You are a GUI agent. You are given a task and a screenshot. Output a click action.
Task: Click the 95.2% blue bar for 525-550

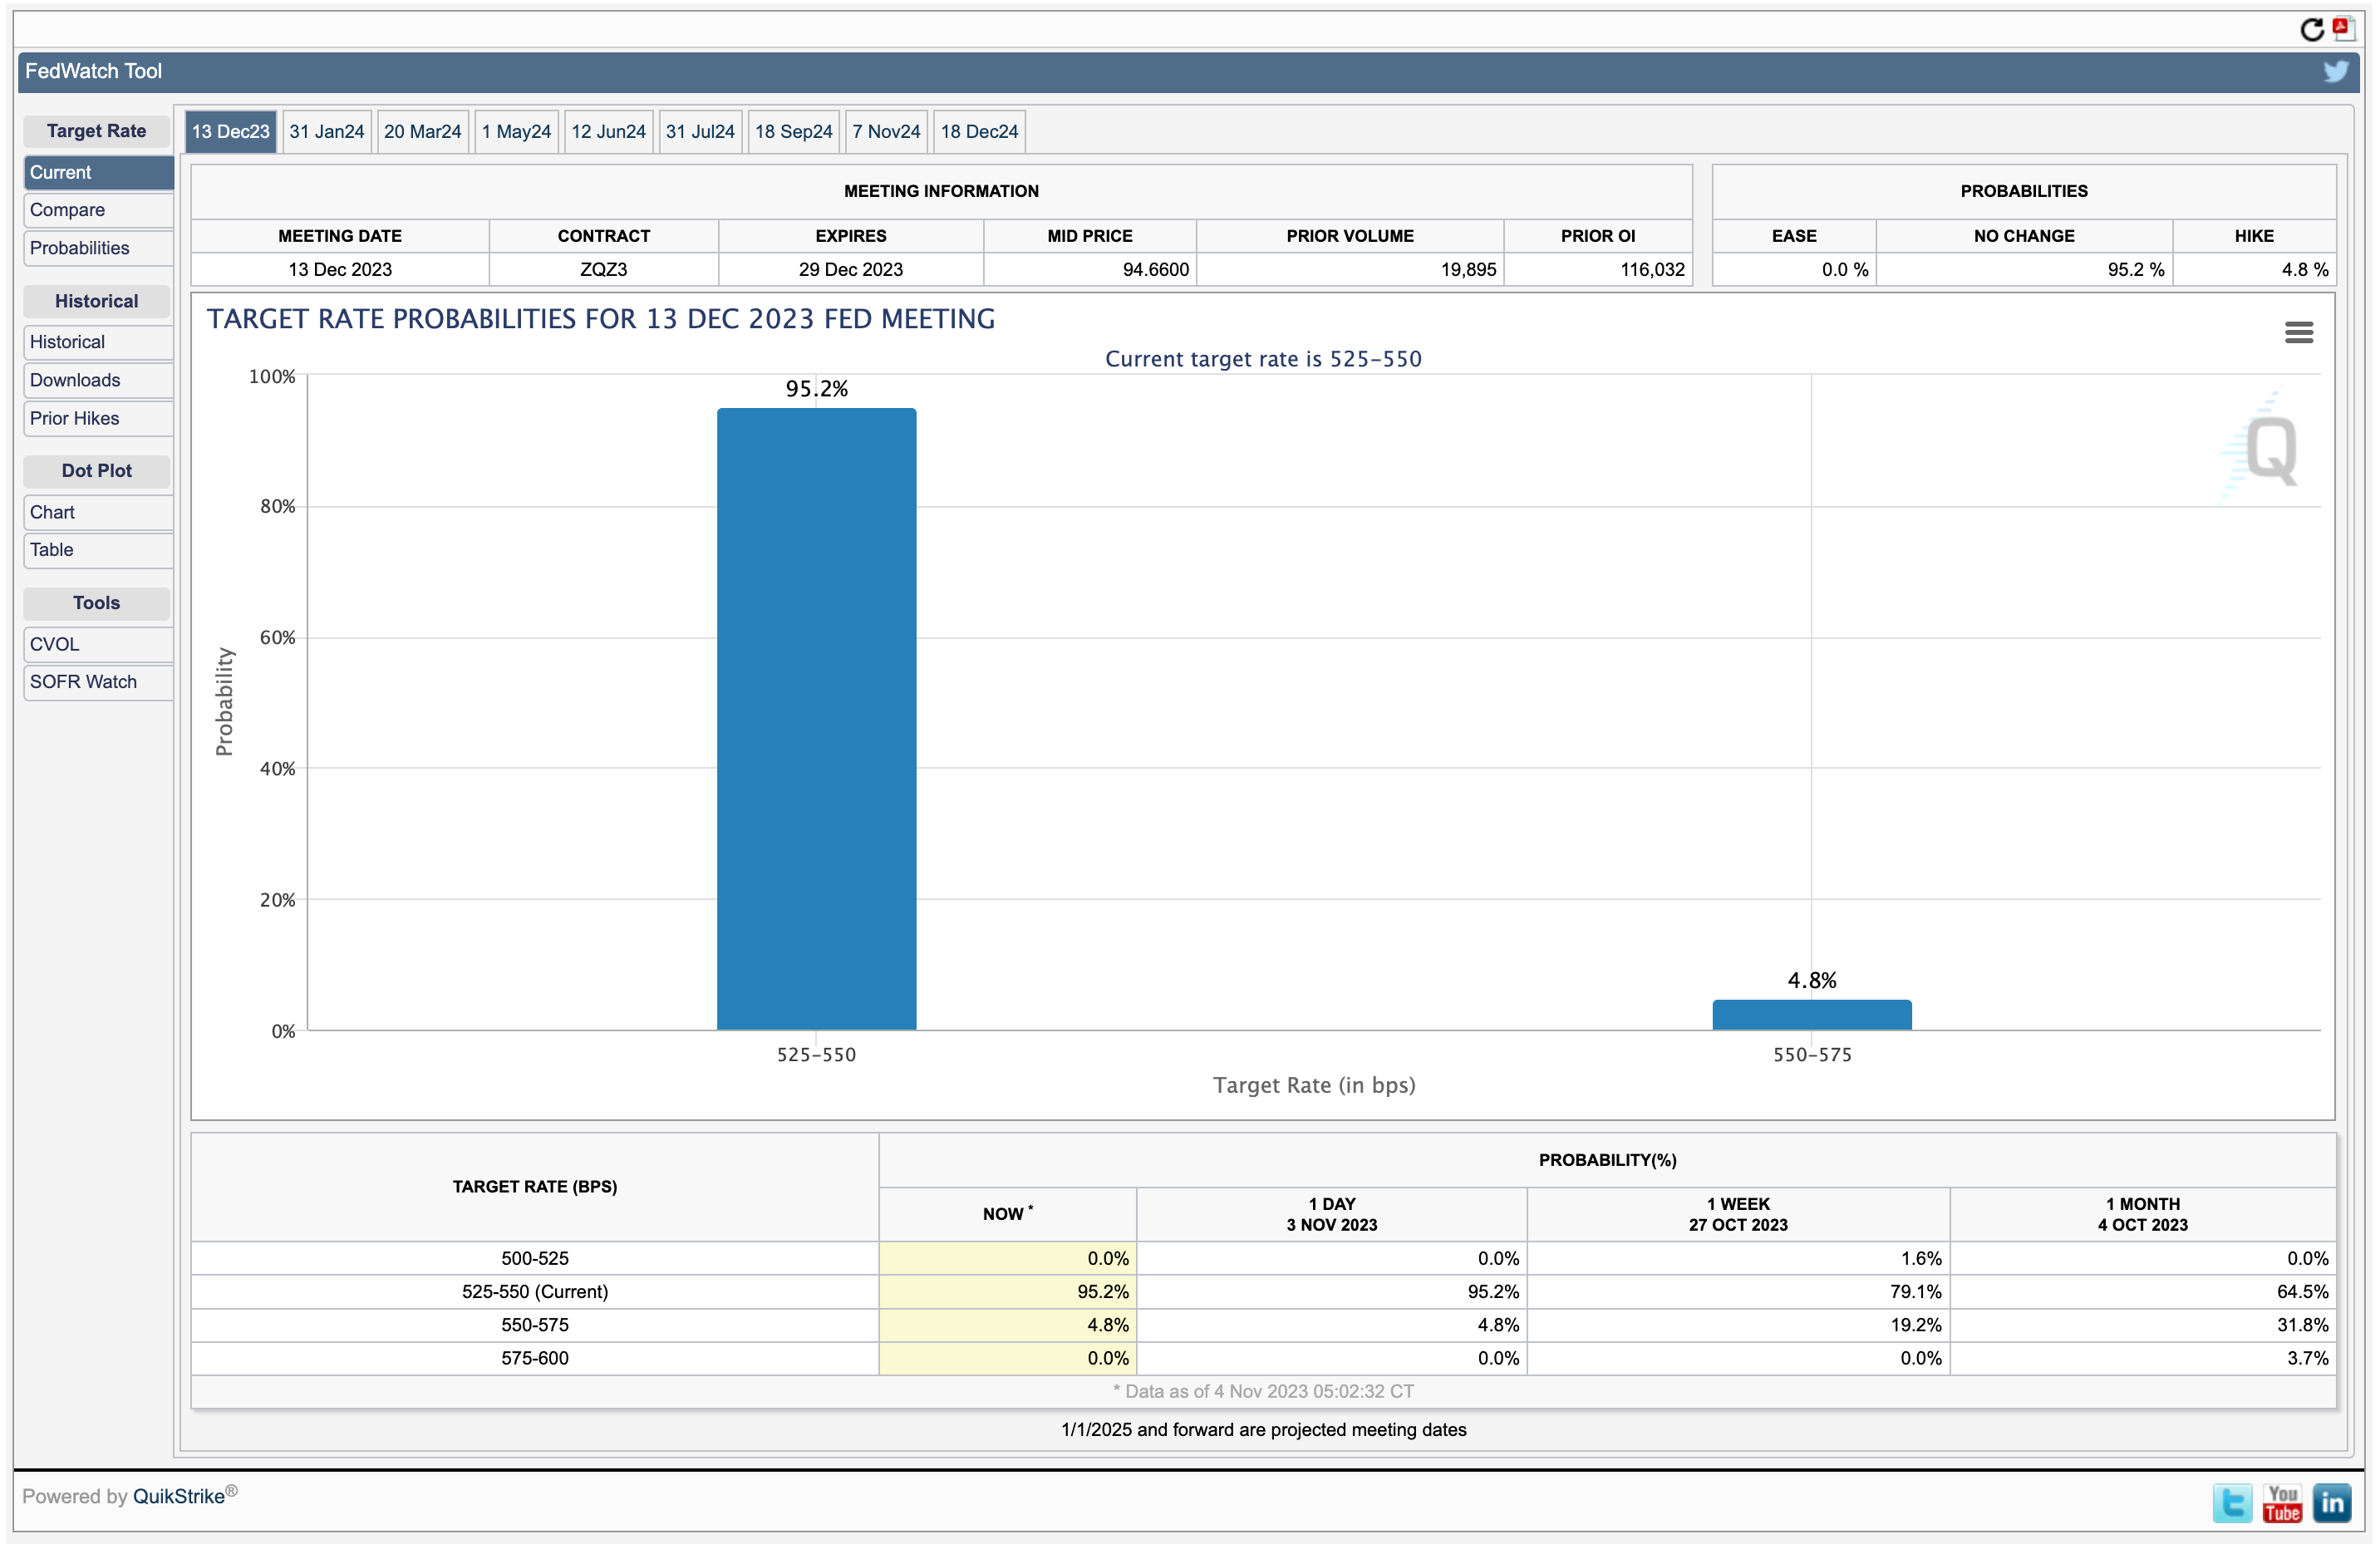[x=816, y=718]
